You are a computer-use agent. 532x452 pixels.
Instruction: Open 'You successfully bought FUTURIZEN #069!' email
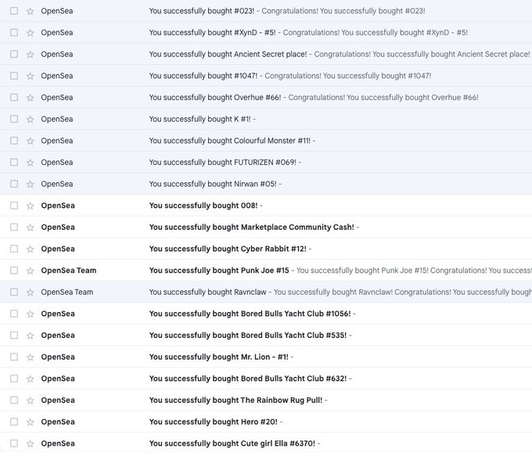pyautogui.click(x=222, y=163)
